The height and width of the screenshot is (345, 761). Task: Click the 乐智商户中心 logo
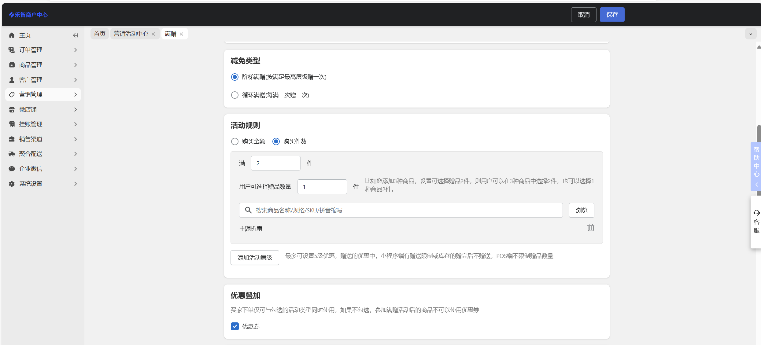pos(28,15)
